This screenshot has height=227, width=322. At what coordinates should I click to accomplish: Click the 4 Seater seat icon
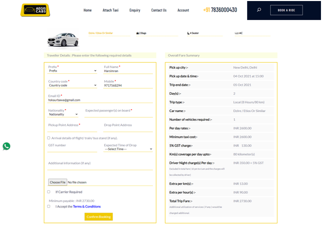tap(188, 33)
